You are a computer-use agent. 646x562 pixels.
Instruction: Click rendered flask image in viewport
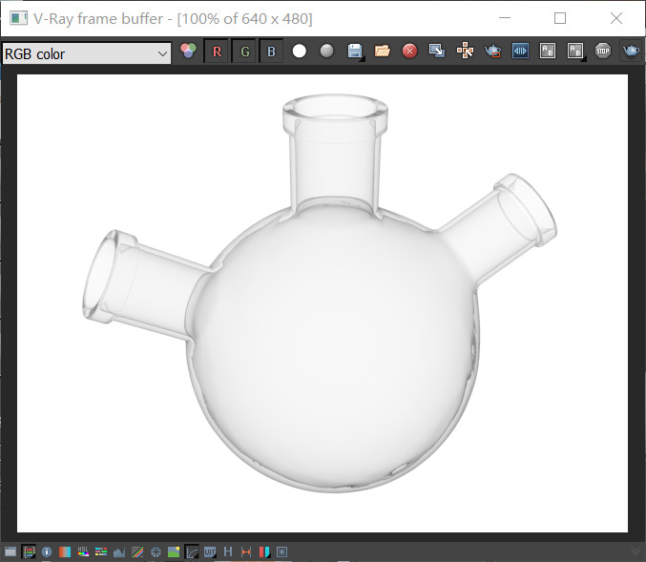pos(323,303)
